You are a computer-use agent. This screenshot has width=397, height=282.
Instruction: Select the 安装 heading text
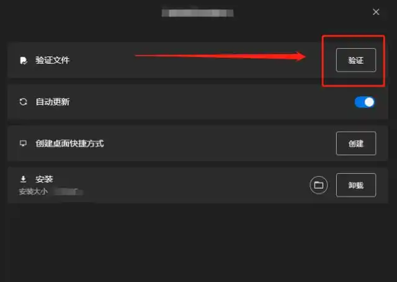pos(44,179)
